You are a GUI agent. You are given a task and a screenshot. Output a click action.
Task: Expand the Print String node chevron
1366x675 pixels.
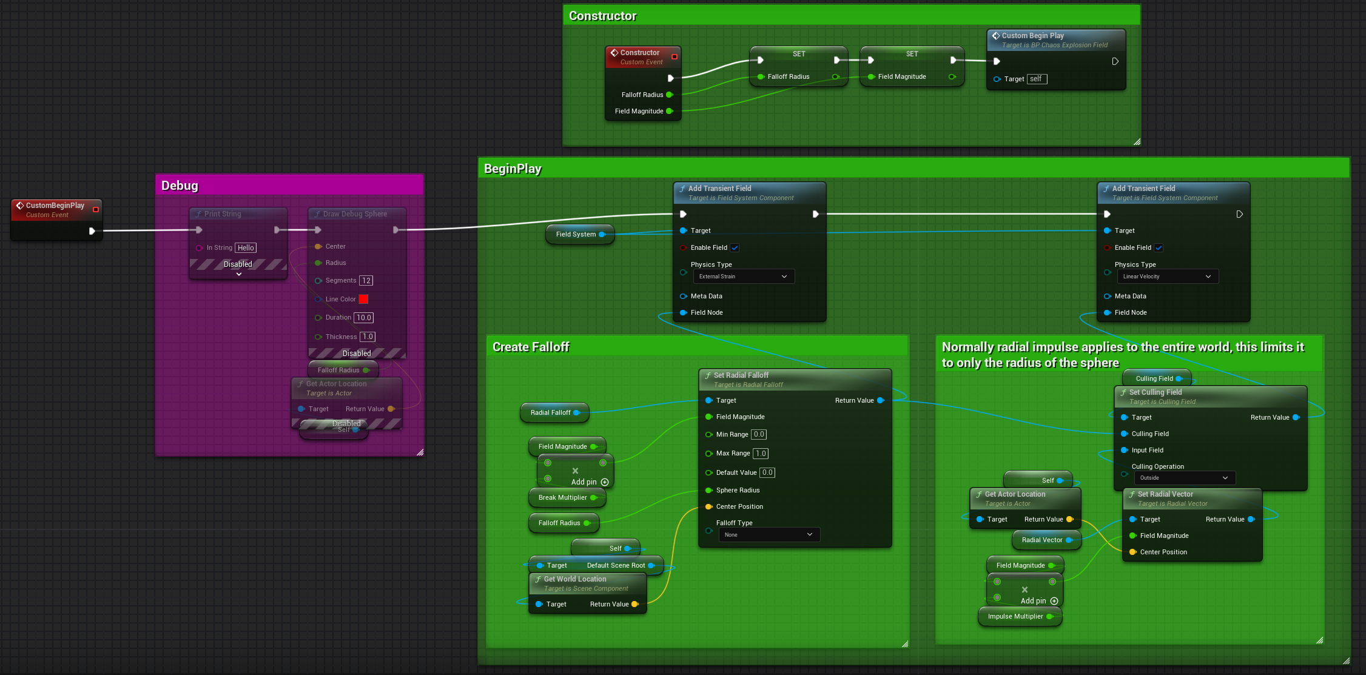[239, 274]
